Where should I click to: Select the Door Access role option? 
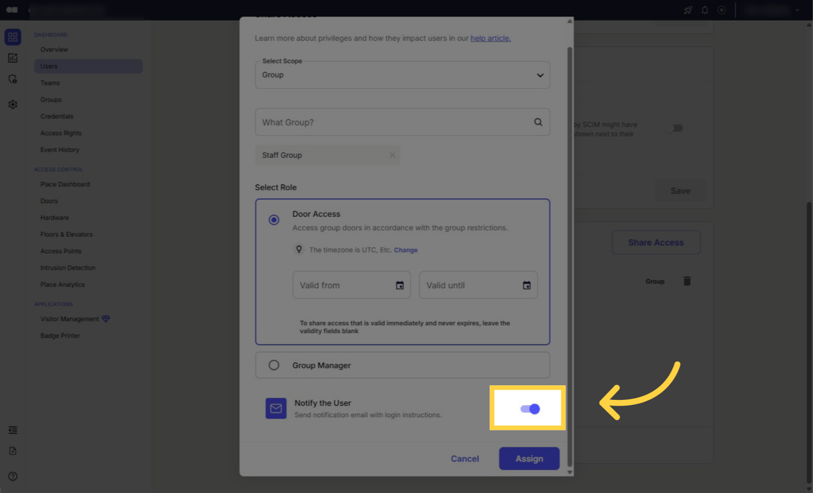click(x=274, y=220)
